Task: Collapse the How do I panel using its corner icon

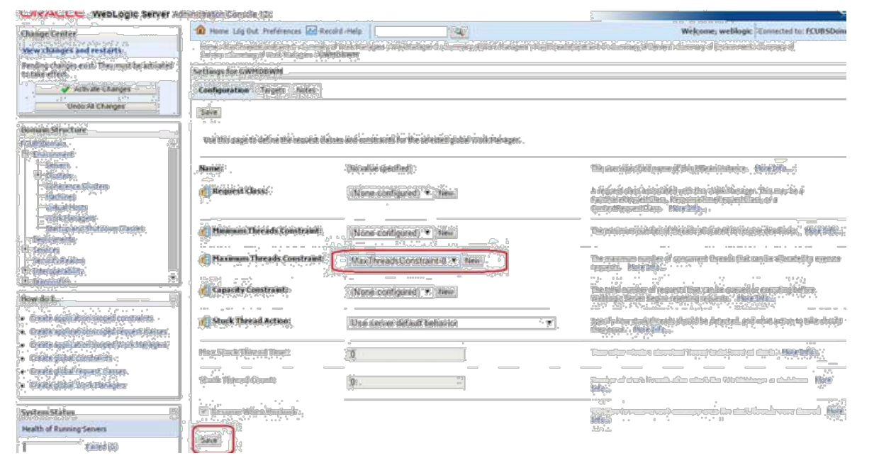Action: tap(174, 299)
